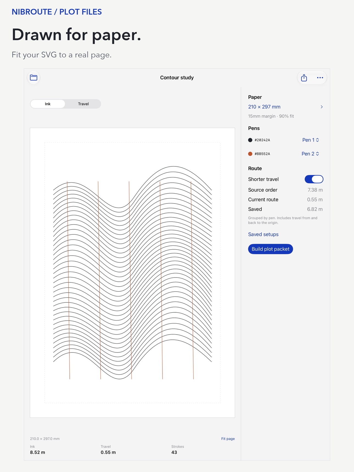Open Saved setups
The width and height of the screenshot is (354, 472).
263,234
